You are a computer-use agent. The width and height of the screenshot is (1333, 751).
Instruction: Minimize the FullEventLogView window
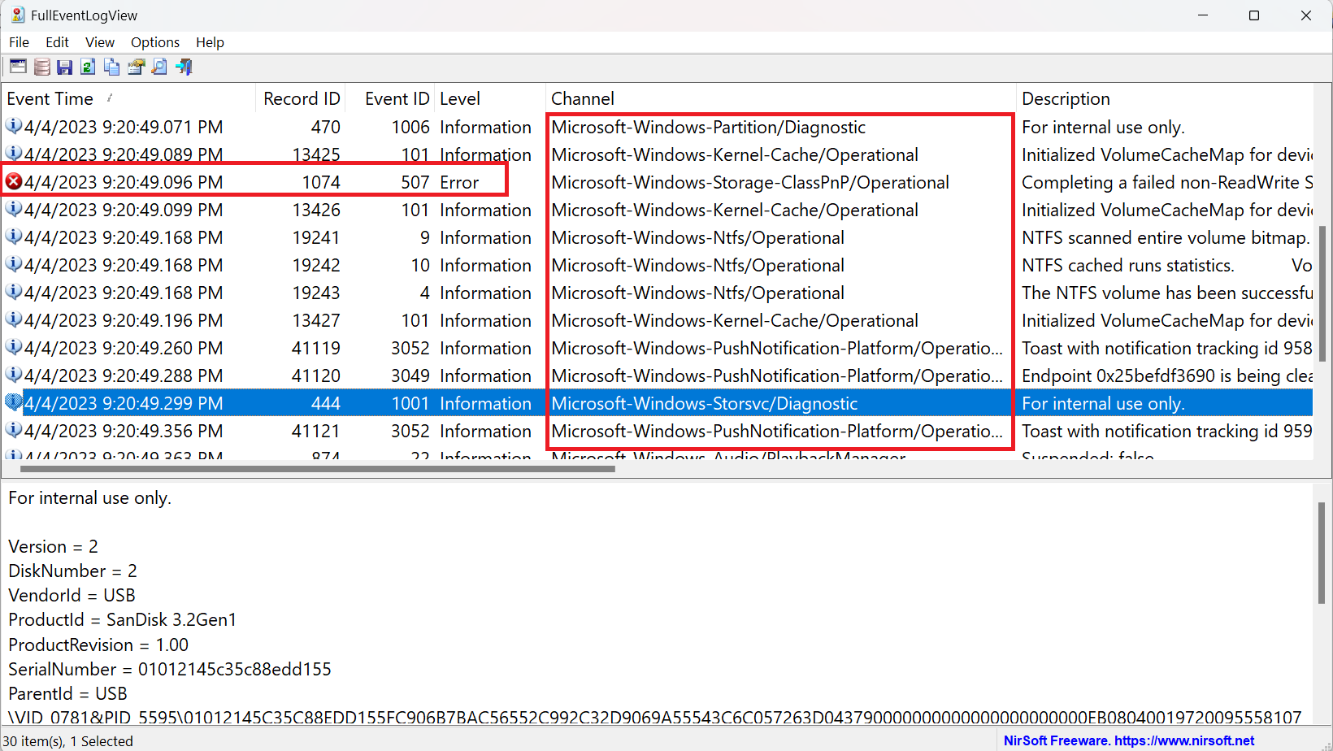[1203, 15]
